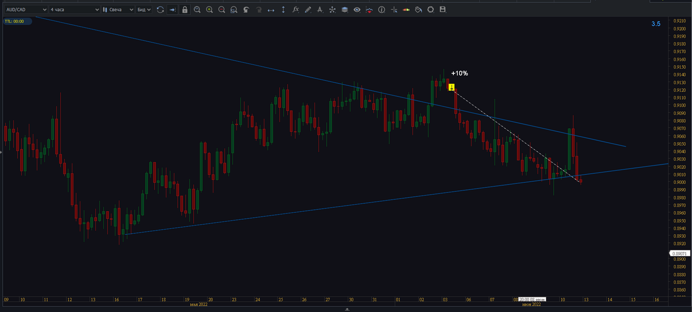Click the vertical scale arrows icon
The image size is (692, 312).
(283, 10)
